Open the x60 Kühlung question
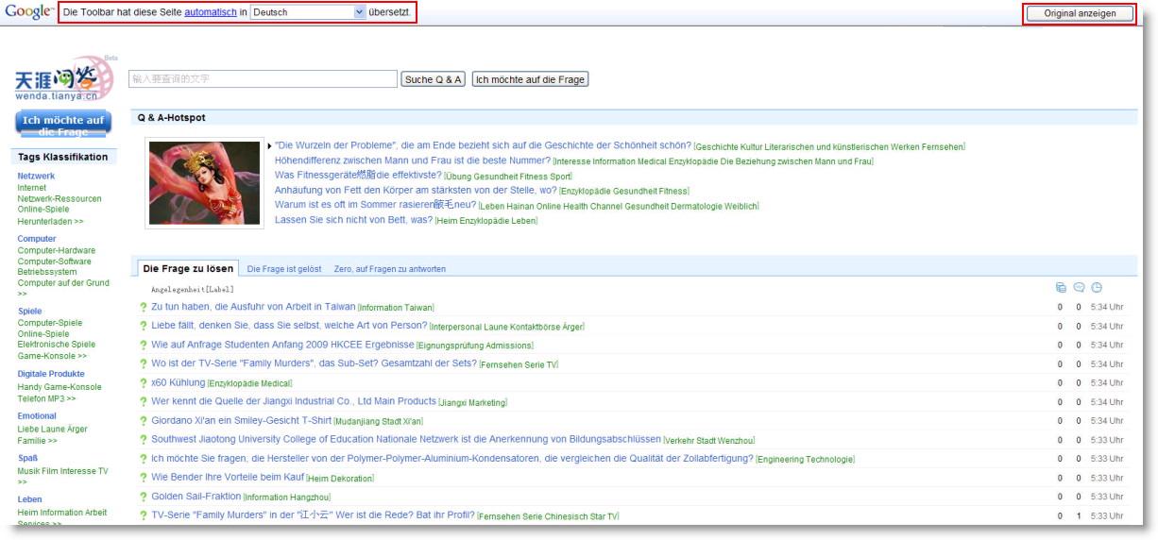1158x540 pixels. pyautogui.click(x=178, y=382)
